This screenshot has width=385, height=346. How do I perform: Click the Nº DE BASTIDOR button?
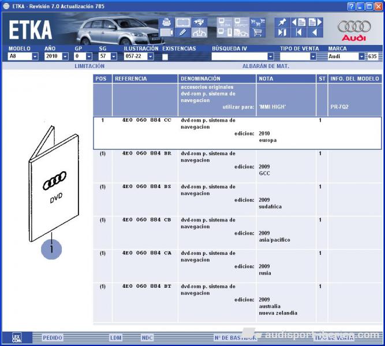coord(236,338)
